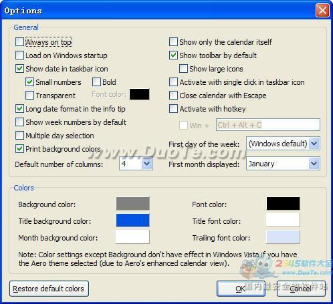Click Restore default colors button
This screenshot has height=304, width=333.
[49, 289]
